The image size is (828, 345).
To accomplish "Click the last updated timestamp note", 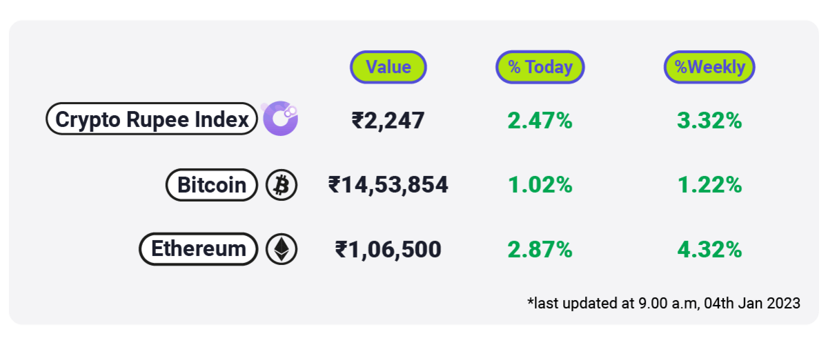I will pos(664,303).
